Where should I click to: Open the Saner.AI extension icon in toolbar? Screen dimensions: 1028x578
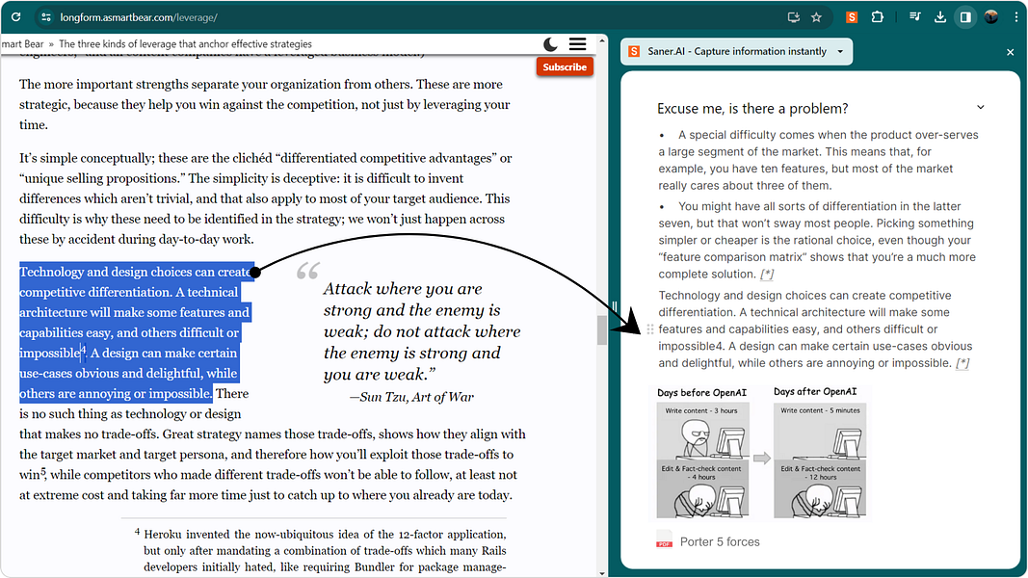(x=852, y=17)
